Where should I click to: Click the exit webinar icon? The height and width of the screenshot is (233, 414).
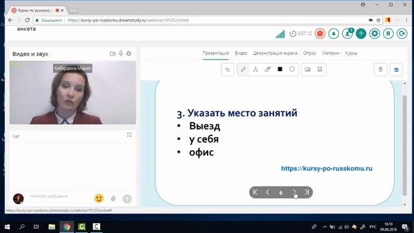click(x=402, y=34)
